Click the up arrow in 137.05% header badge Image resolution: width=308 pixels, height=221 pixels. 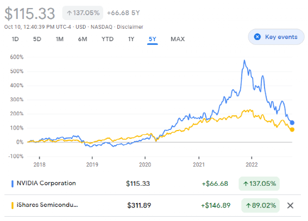tap(69, 13)
